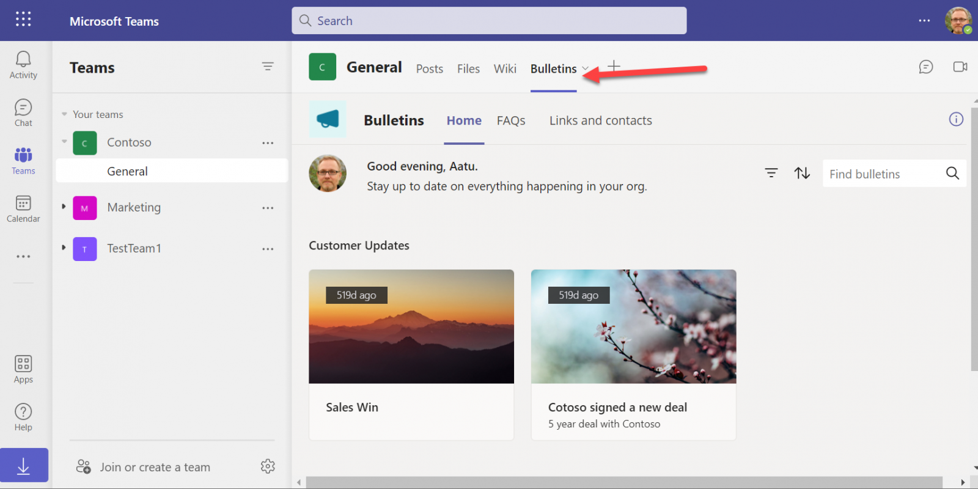This screenshot has height=489, width=978.
Task: Expand the TestTeam1 team
Action: (x=64, y=248)
